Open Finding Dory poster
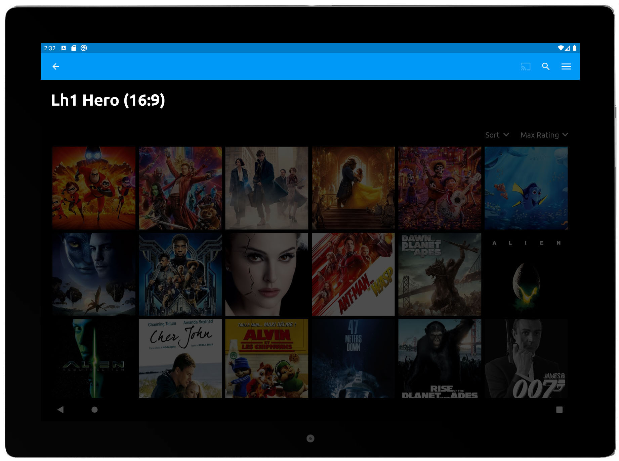This screenshot has width=619, height=461. point(526,188)
